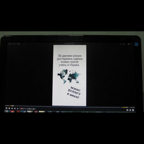Image resolution: width=144 pixels, height=144 pixels.
Task: Mute audio with the speaker icon
Action: click(121, 107)
